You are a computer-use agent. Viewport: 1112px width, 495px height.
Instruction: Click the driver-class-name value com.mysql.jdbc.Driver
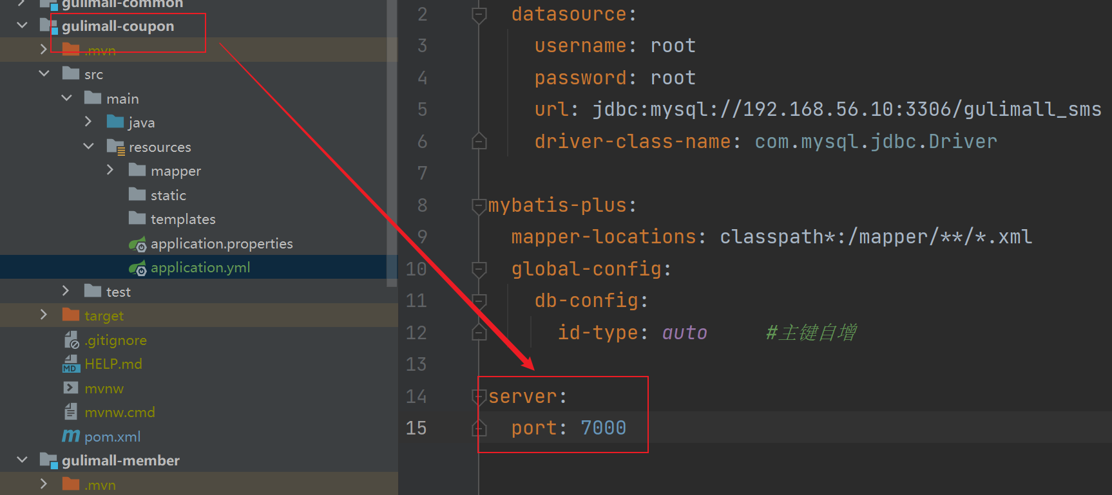coord(876,142)
